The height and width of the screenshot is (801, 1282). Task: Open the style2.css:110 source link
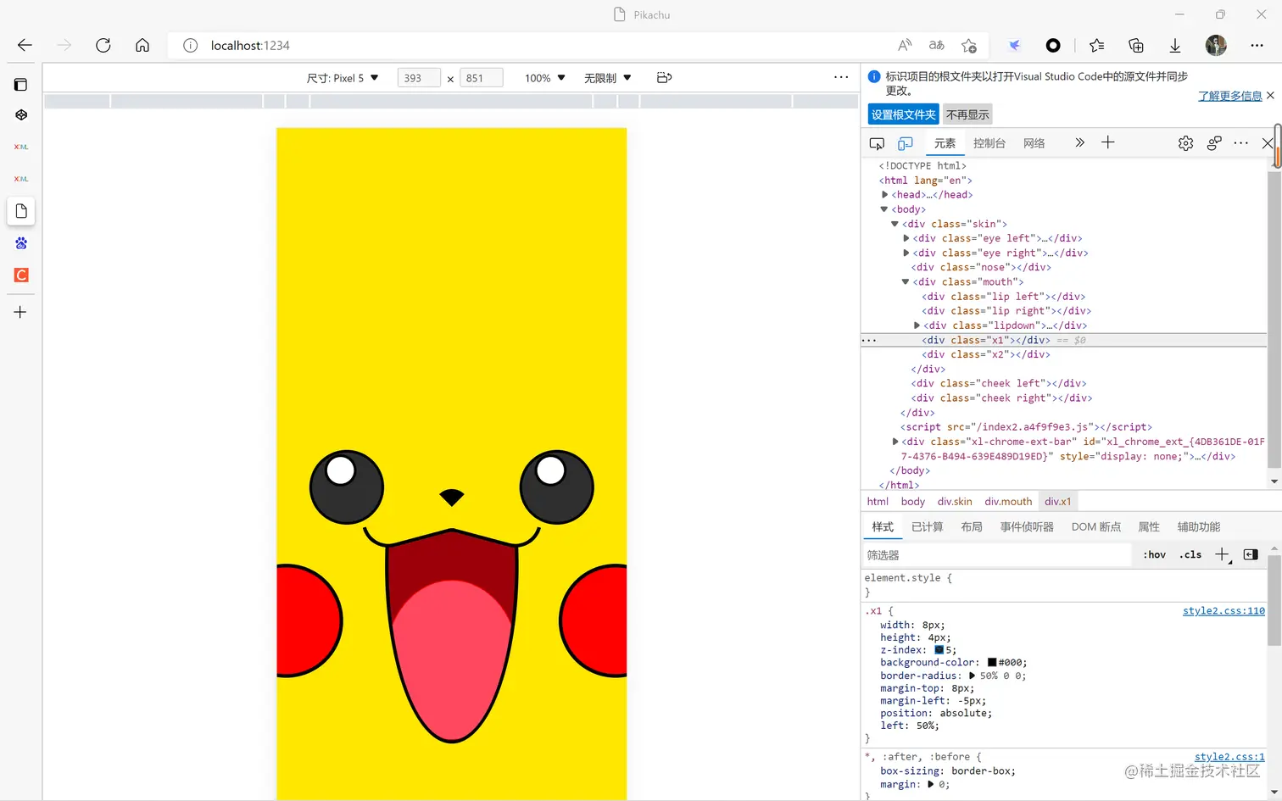coord(1223,611)
